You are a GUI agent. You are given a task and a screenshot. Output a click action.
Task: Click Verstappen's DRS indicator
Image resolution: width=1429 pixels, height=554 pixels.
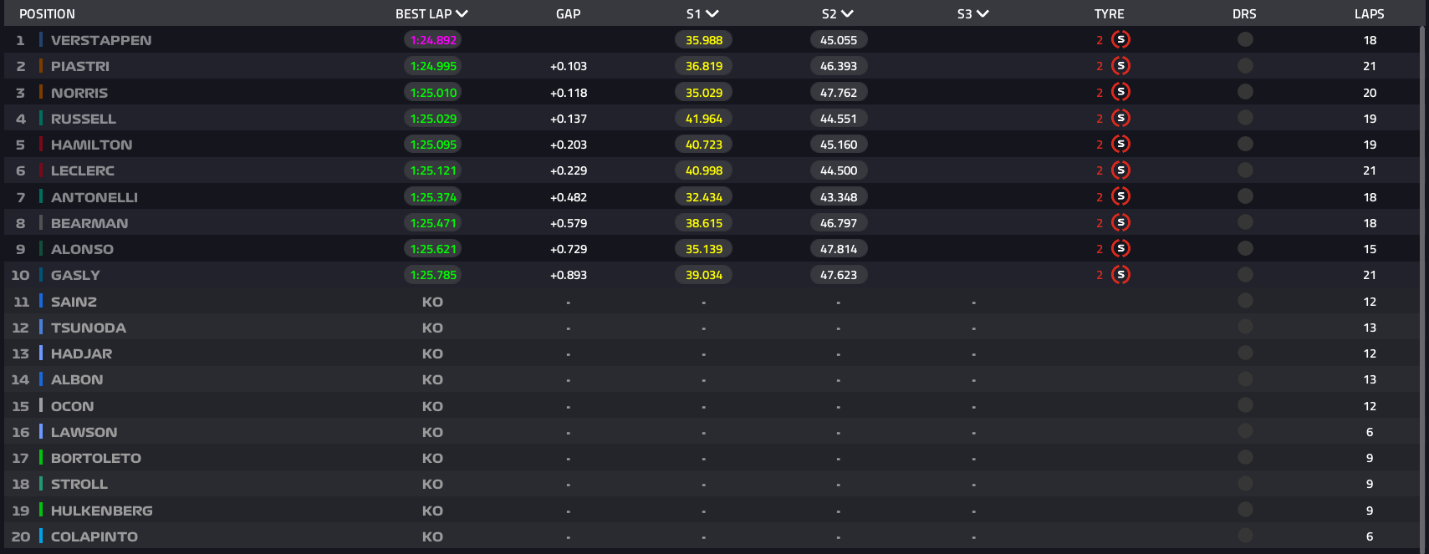click(1244, 39)
